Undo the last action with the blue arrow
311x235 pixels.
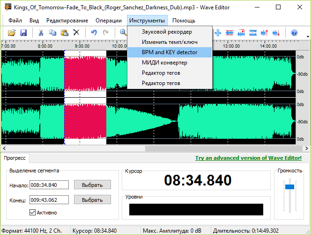pos(94,32)
